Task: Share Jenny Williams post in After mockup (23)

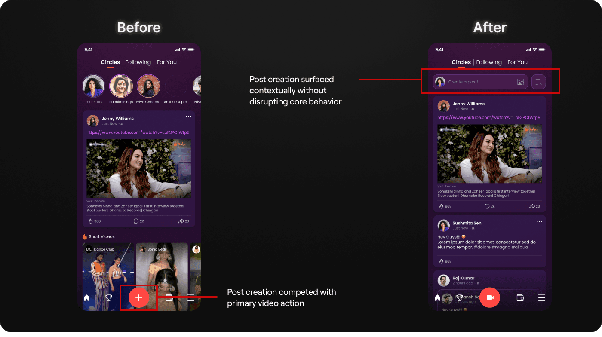Action: click(x=534, y=206)
